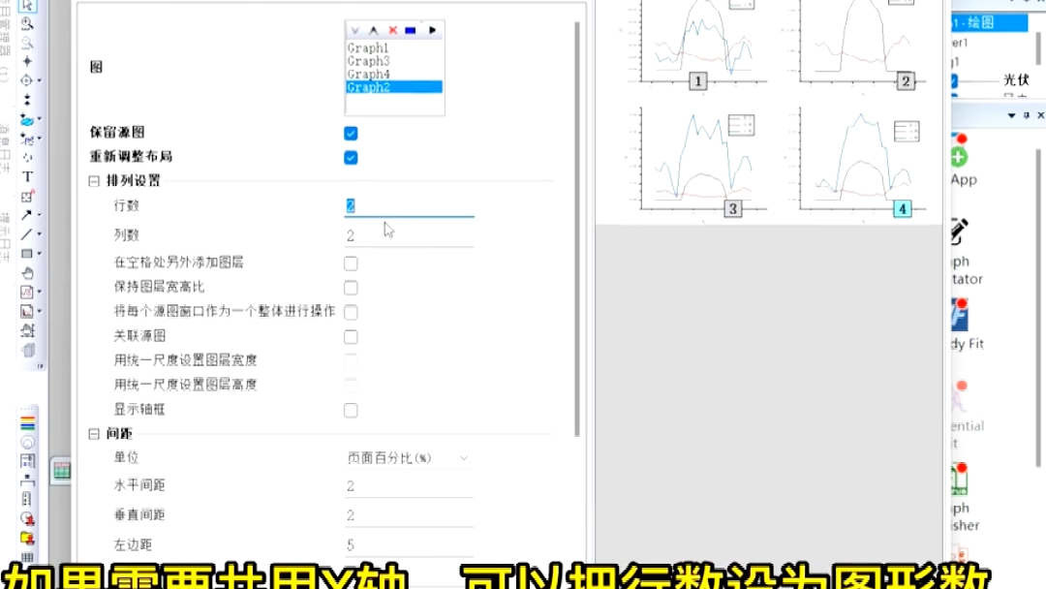Select the highlighted 1-绘图 window entry
The width and height of the screenshot is (1046, 589).
tap(988, 21)
